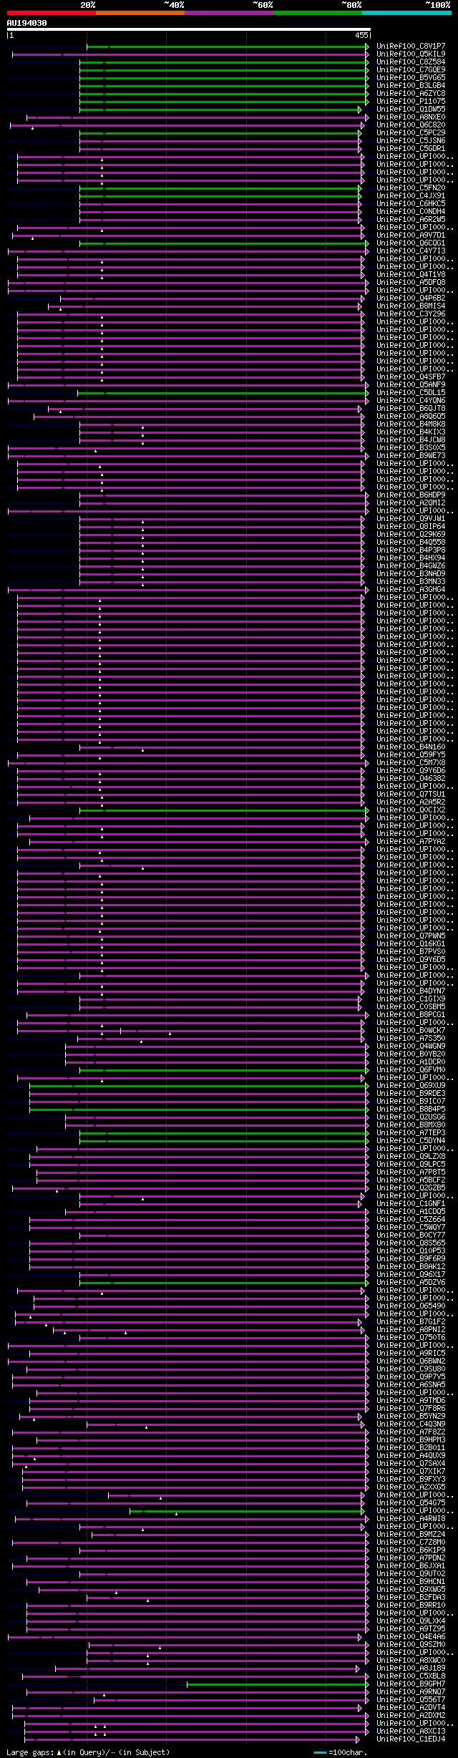Select the UniRef100_A1CDQ5 label

tap(411, 1211)
